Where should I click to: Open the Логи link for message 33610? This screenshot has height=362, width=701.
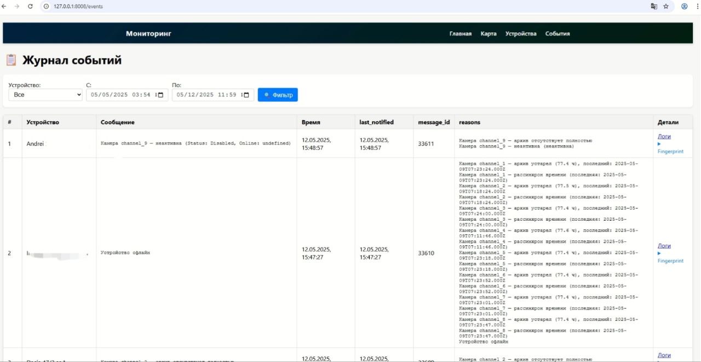click(664, 246)
